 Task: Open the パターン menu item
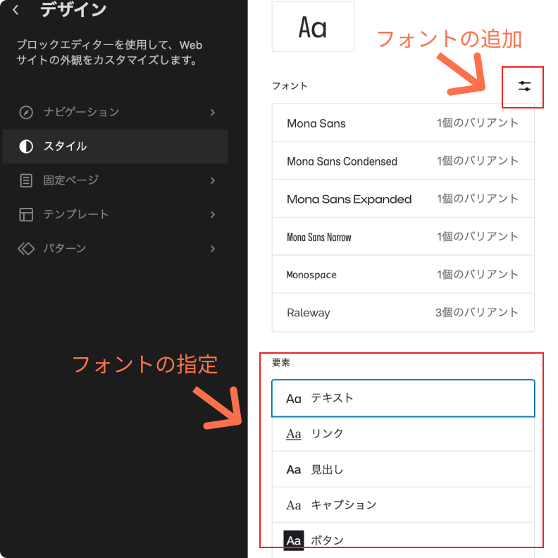116,249
